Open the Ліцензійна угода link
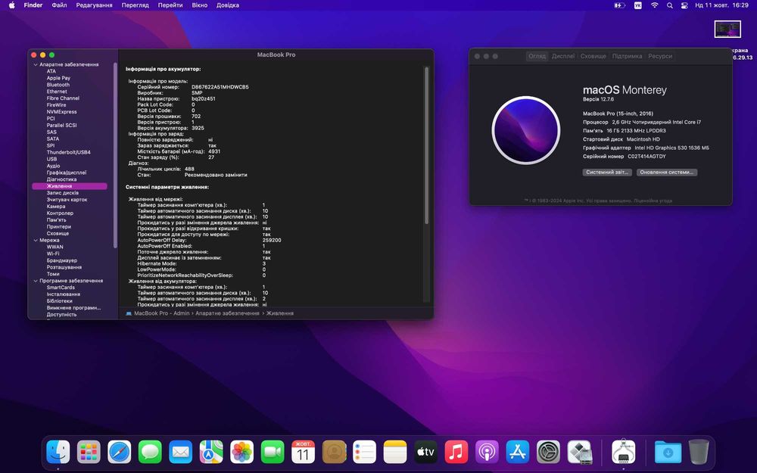This screenshot has width=757, height=473. tap(653, 201)
